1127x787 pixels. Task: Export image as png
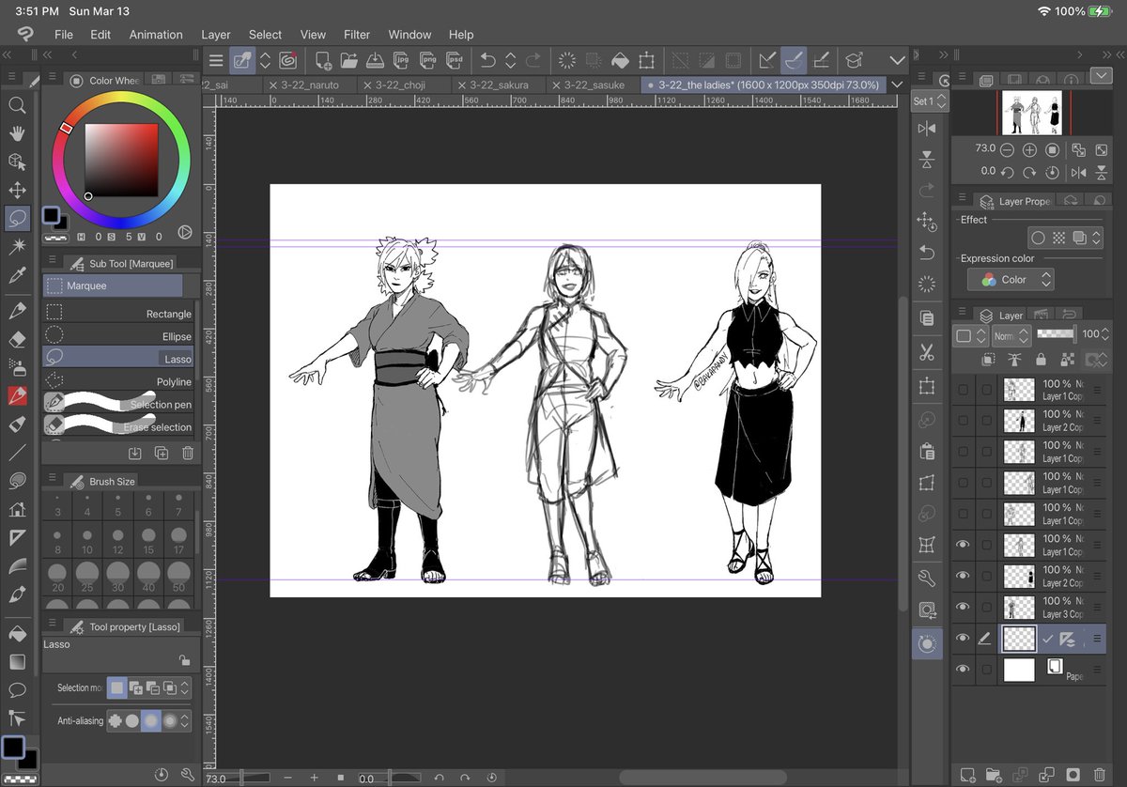427,60
